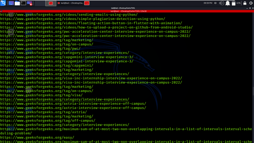Screen dimensions: 254x143
Task: Open the Kali dragon applications menu
Action: point(3,3)
